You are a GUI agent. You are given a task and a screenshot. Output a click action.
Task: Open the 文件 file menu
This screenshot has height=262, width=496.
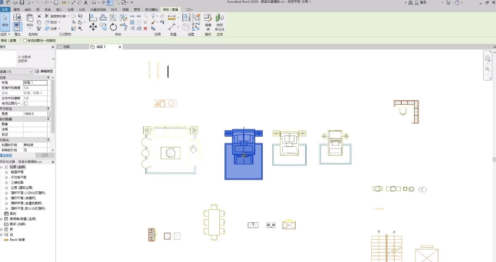[5, 9]
